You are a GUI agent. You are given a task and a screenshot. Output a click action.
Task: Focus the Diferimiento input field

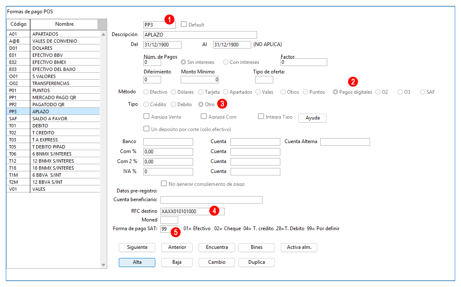click(152, 80)
